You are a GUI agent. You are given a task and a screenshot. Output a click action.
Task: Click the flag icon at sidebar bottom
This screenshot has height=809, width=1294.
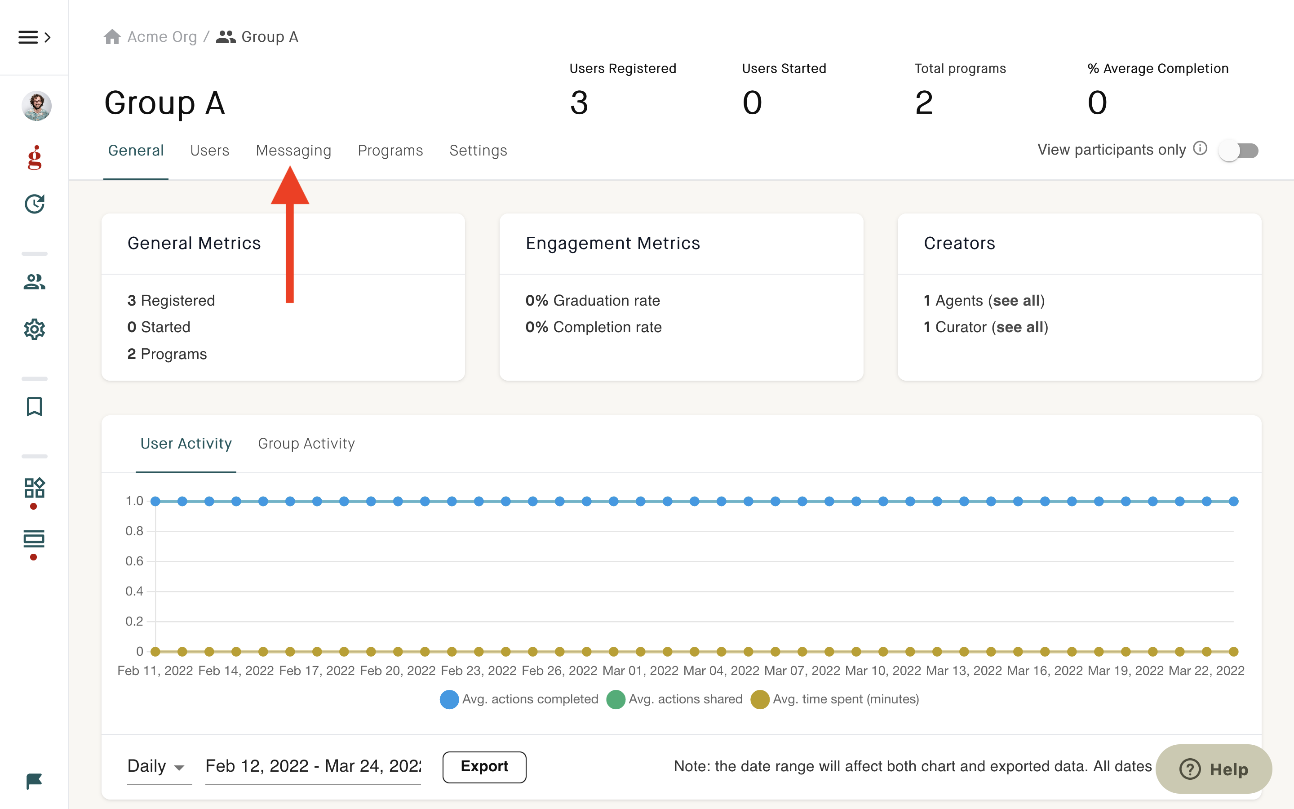tap(34, 781)
